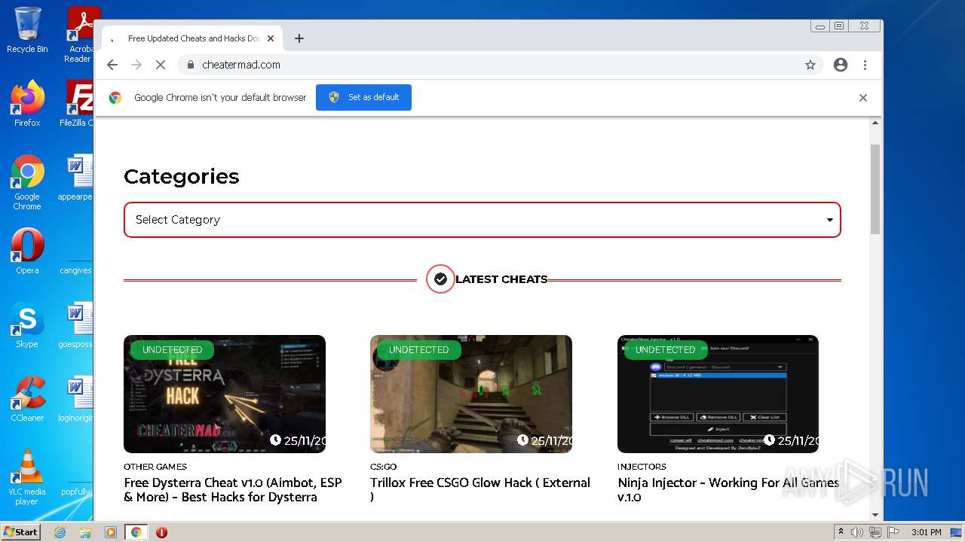Open Internet Explorer from the taskbar
This screenshot has height=542, width=965.
point(60,532)
